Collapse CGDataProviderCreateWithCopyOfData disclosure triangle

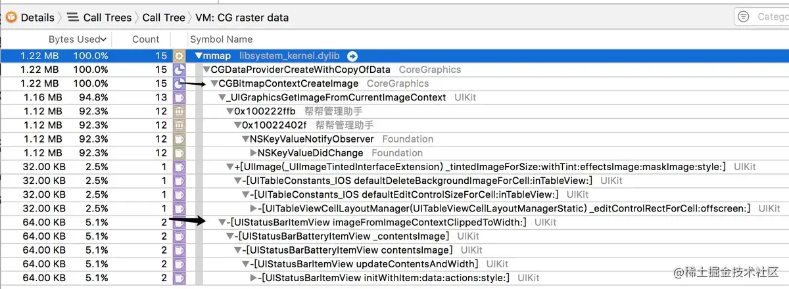(x=206, y=70)
